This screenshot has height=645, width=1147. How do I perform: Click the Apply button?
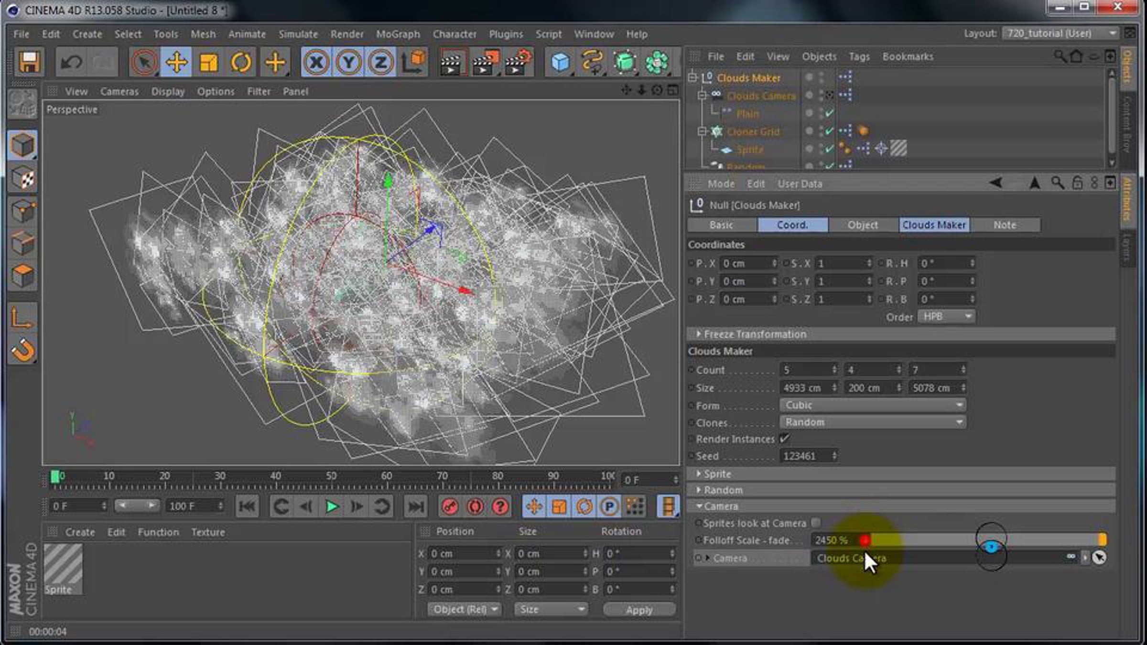(639, 610)
